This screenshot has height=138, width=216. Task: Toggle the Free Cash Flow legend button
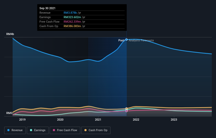coord(65,130)
